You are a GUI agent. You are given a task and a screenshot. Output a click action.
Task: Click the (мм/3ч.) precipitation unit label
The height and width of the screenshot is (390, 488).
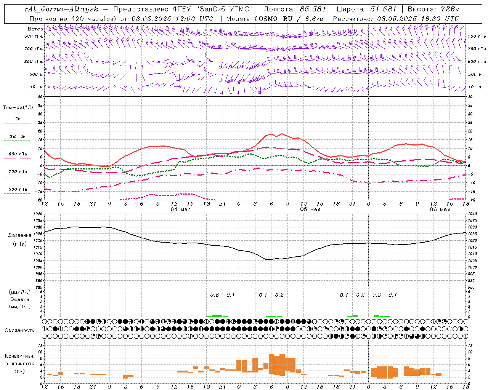(x=20, y=292)
